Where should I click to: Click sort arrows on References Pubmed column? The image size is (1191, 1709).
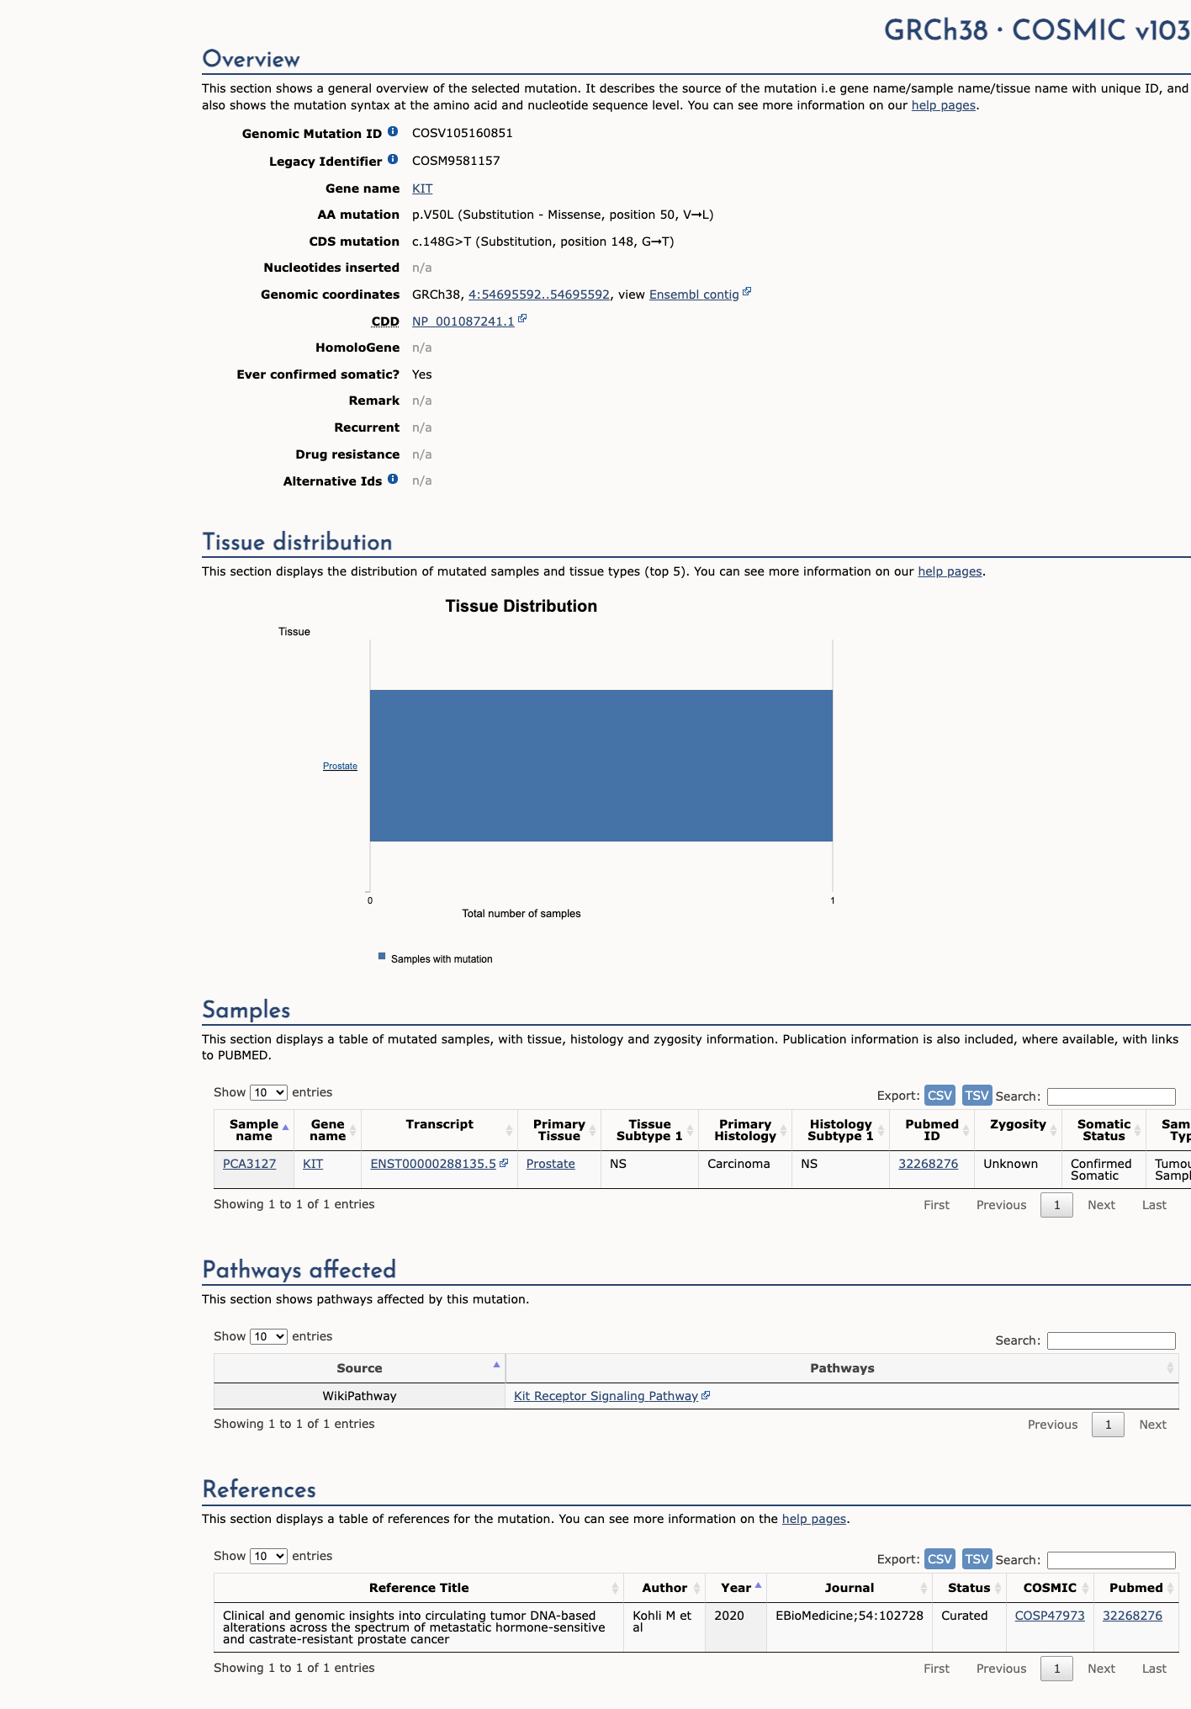[x=1170, y=1588]
